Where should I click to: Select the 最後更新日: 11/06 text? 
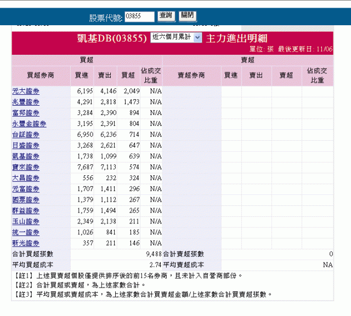point(305,49)
